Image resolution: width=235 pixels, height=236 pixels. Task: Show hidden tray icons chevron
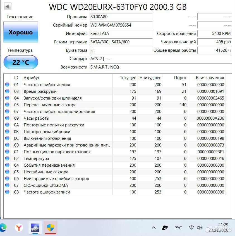(x=154, y=228)
